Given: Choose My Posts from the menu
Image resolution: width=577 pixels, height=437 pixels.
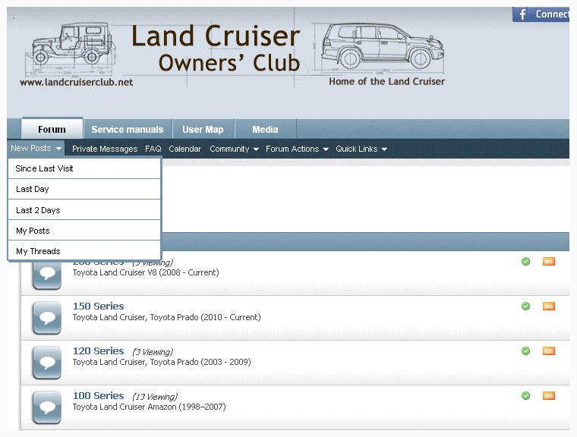Looking at the screenshot, I should click(84, 231).
